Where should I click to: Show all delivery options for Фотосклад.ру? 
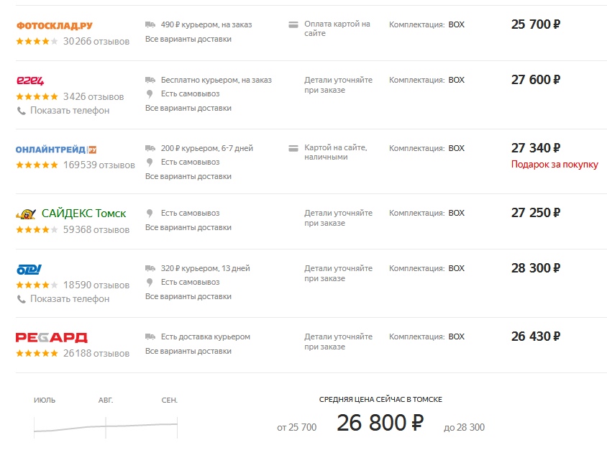(188, 39)
